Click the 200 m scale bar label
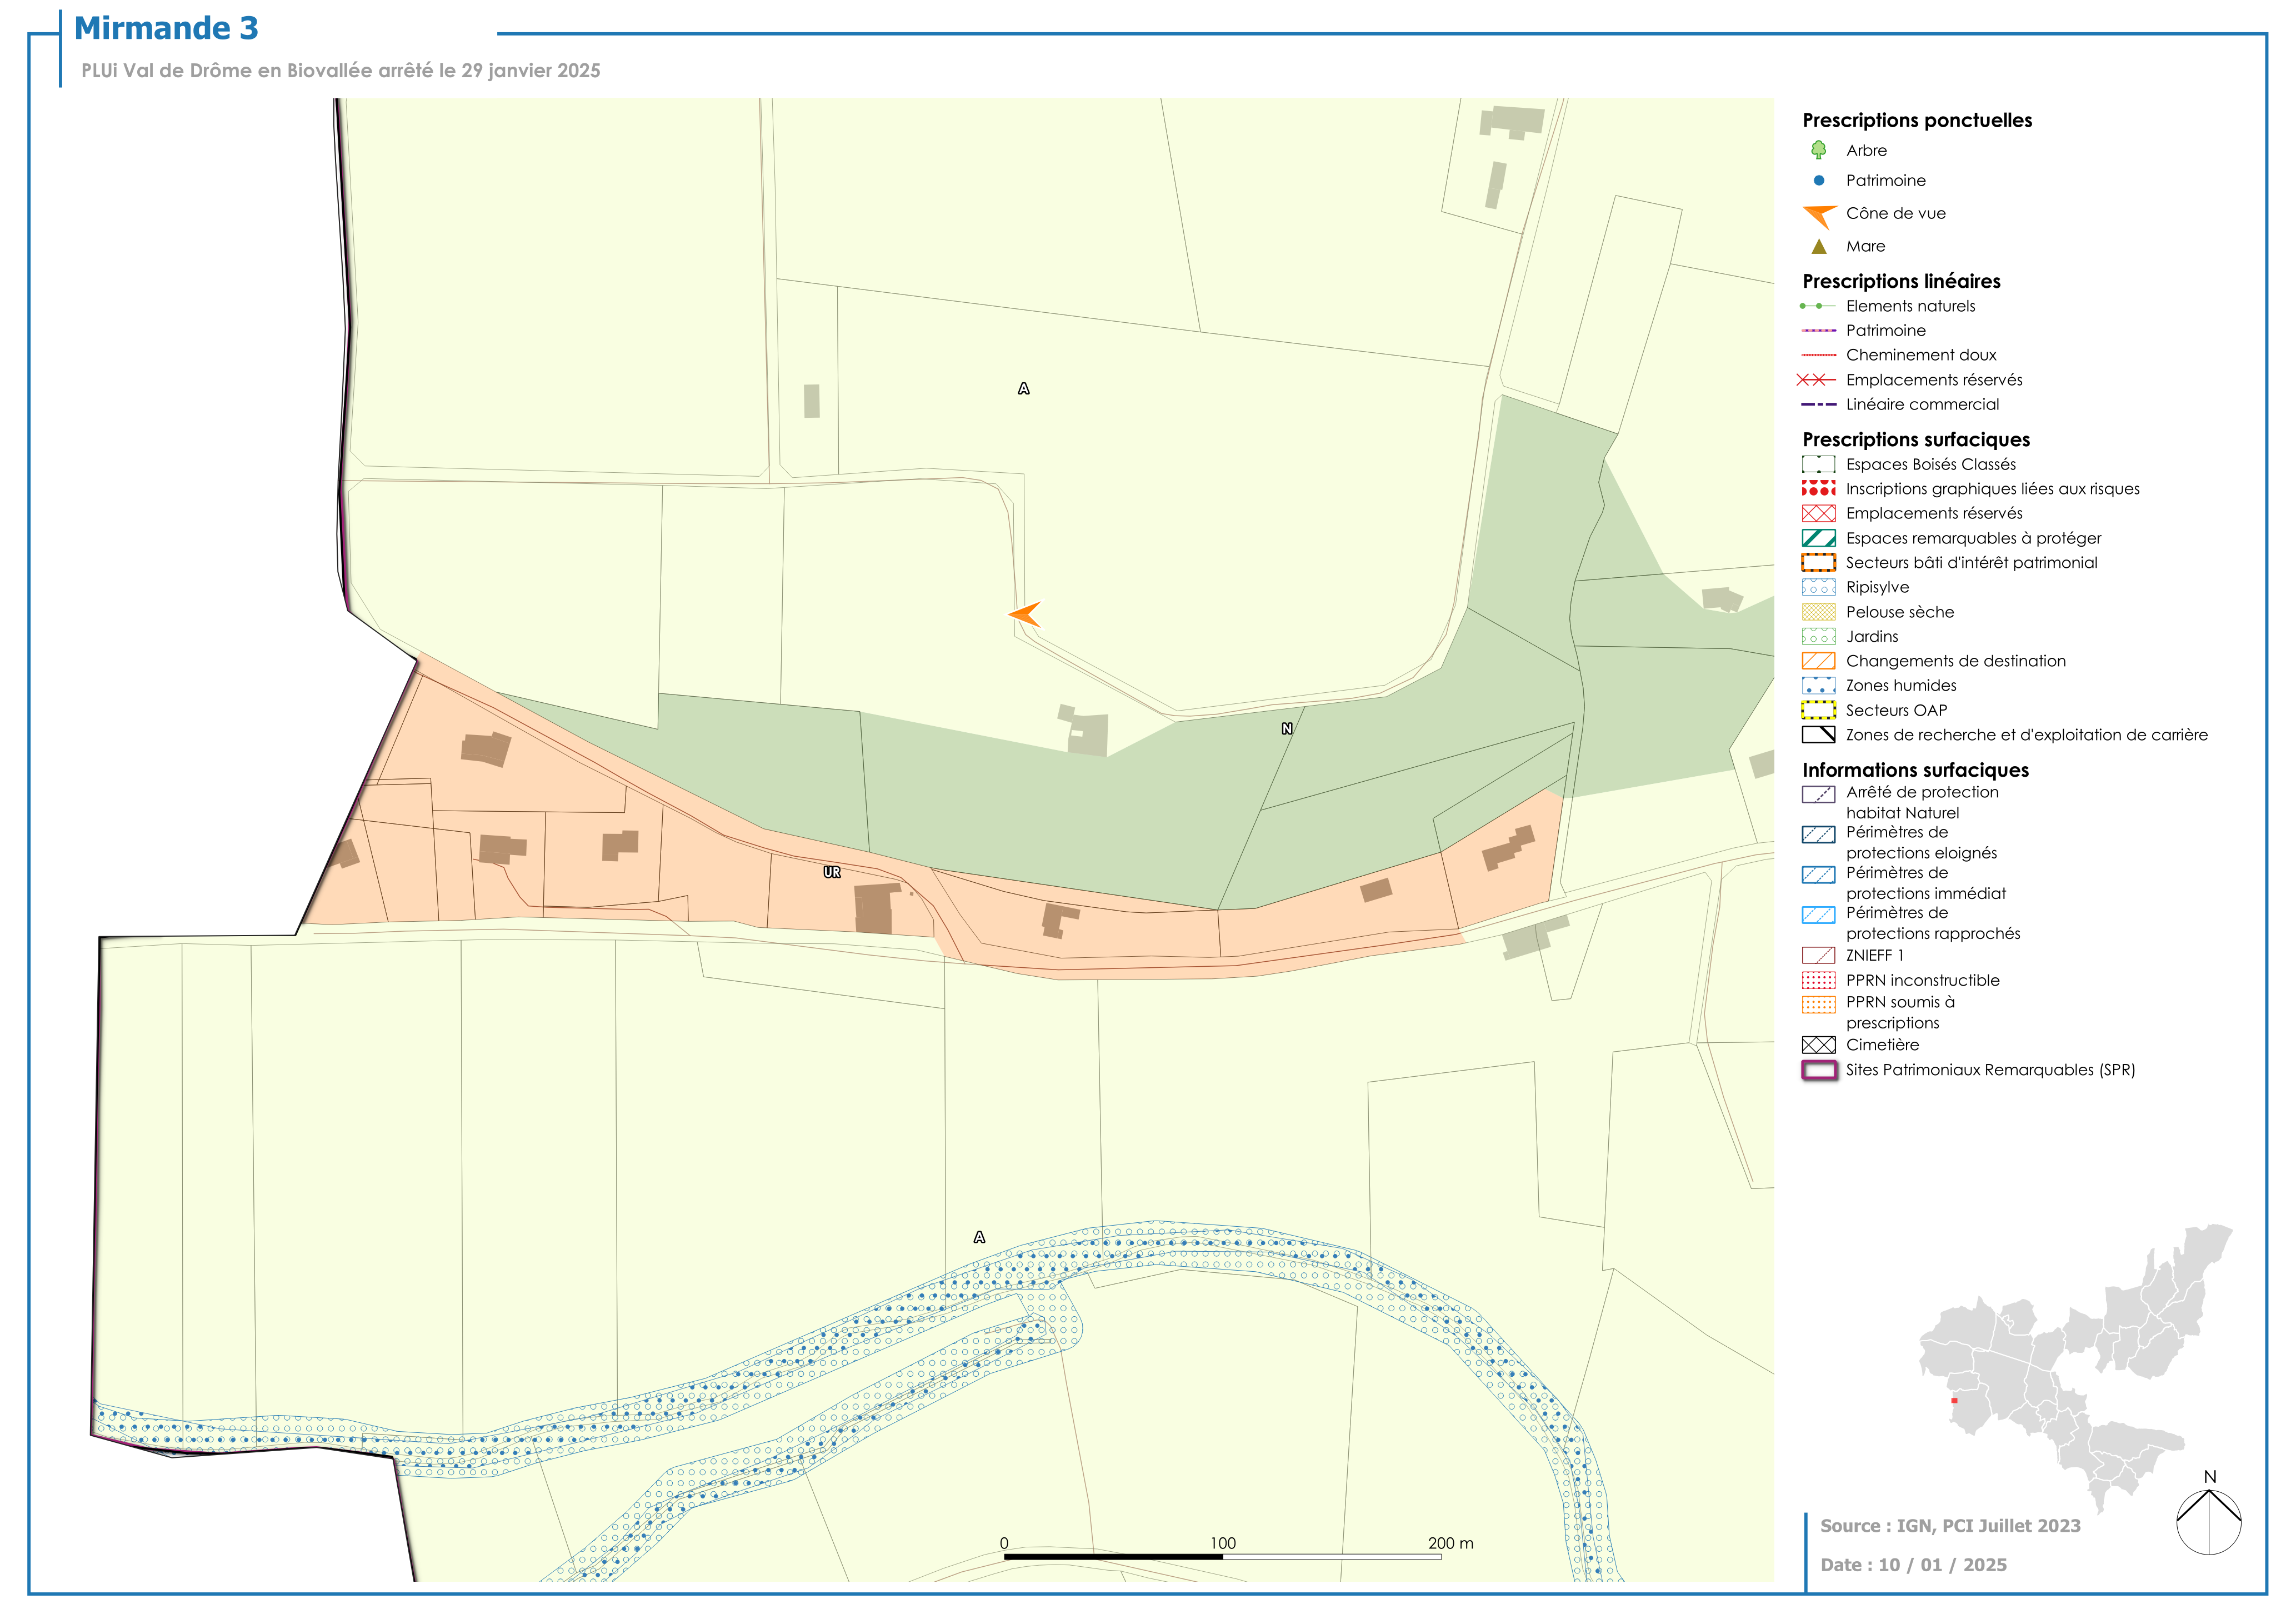 click(1450, 1544)
